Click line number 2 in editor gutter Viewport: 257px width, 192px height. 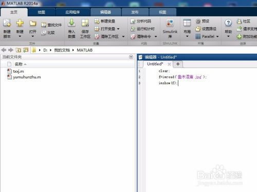139,77
